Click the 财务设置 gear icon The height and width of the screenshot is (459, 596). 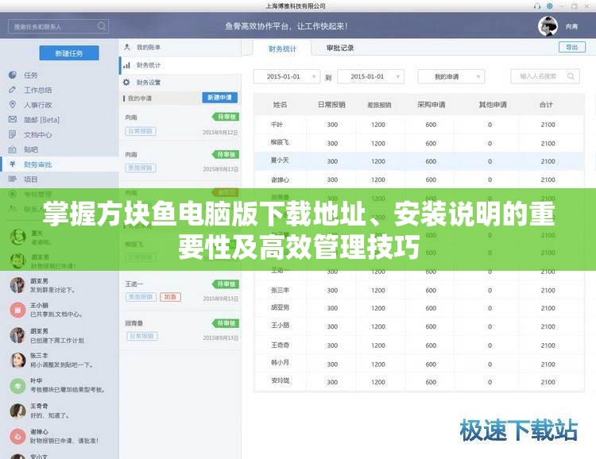pos(126,82)
